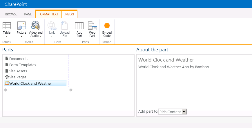Viewport: 252px width, 128px height.
Task: Click the World Clock and Weather heading
Action: (166, 60)
